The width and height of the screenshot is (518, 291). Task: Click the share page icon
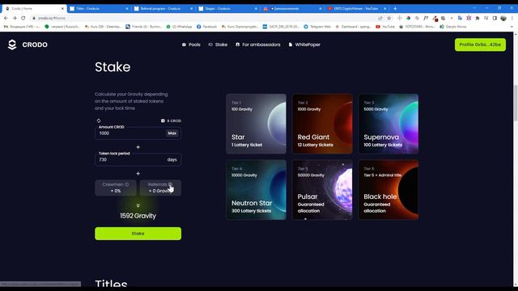pos(380,18)
